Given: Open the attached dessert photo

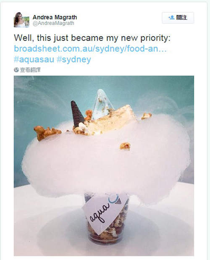Looking at the screenshot, I should tap(104, 166).
